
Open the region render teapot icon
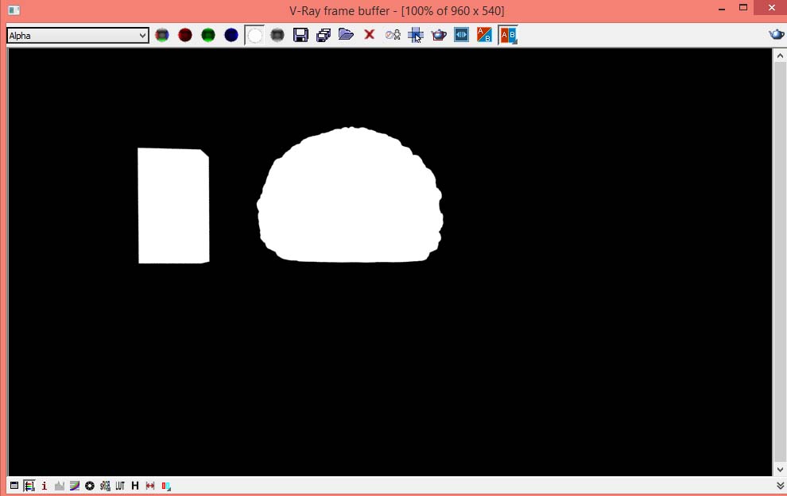[x=439, y=35]
